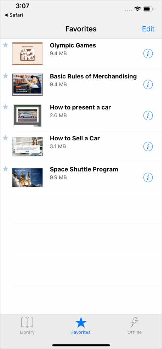Toggle star for Basic Rules of Merchandising
The width and height of the screenshot is (162, 349).
pos(5,76)
